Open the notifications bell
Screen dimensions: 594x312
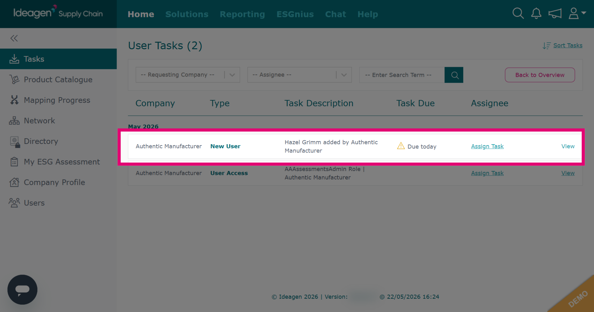[x=536, y=13]
